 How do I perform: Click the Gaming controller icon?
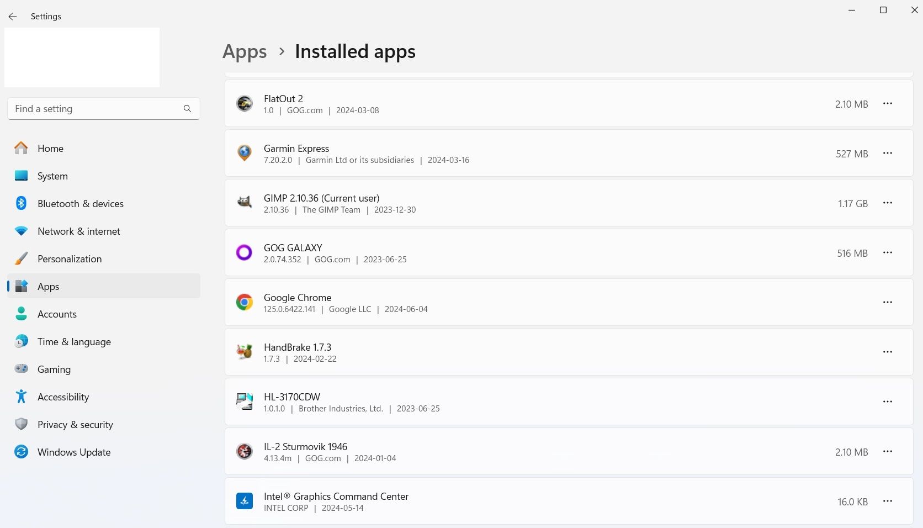[x=21, y=368]
